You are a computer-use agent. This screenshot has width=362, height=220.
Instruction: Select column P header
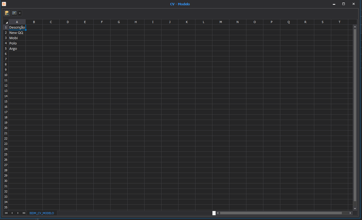pos(271,22)
